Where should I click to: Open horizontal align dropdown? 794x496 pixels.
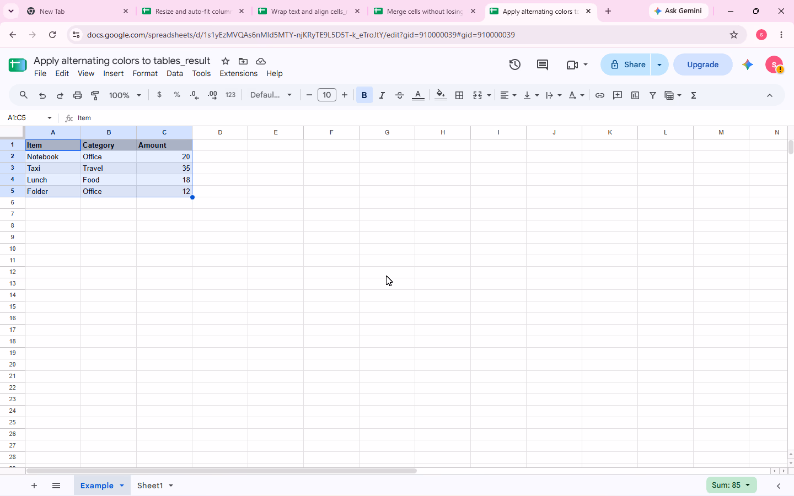click(508, 95)
